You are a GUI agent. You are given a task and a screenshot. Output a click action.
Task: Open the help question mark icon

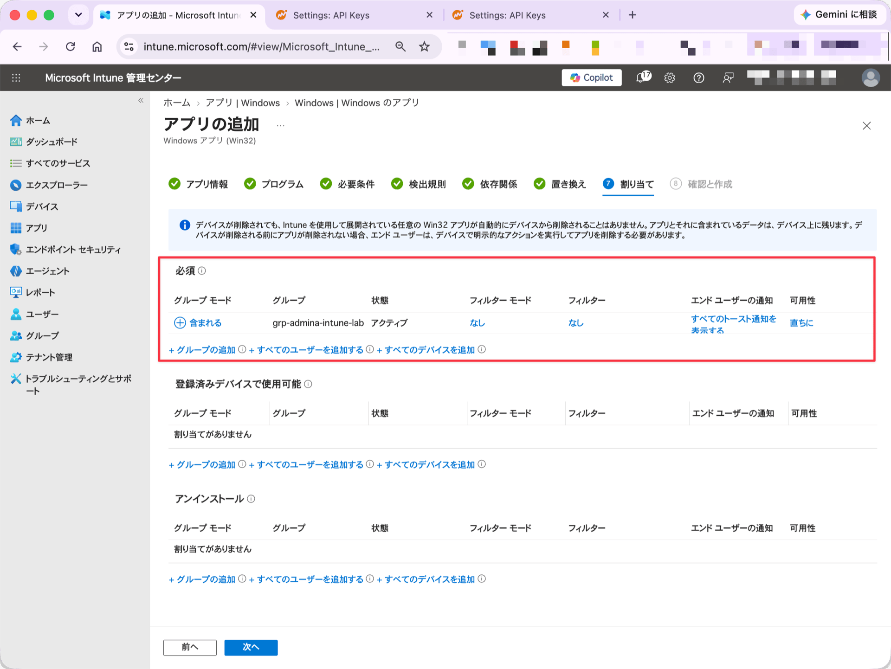[x=698, y=77]
